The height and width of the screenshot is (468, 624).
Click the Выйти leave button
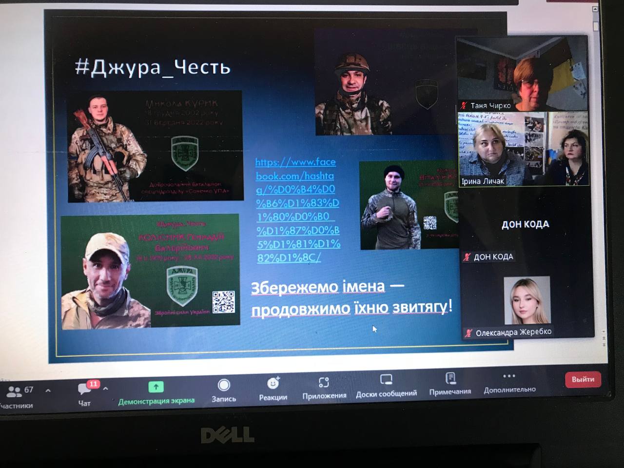[583, 379]
